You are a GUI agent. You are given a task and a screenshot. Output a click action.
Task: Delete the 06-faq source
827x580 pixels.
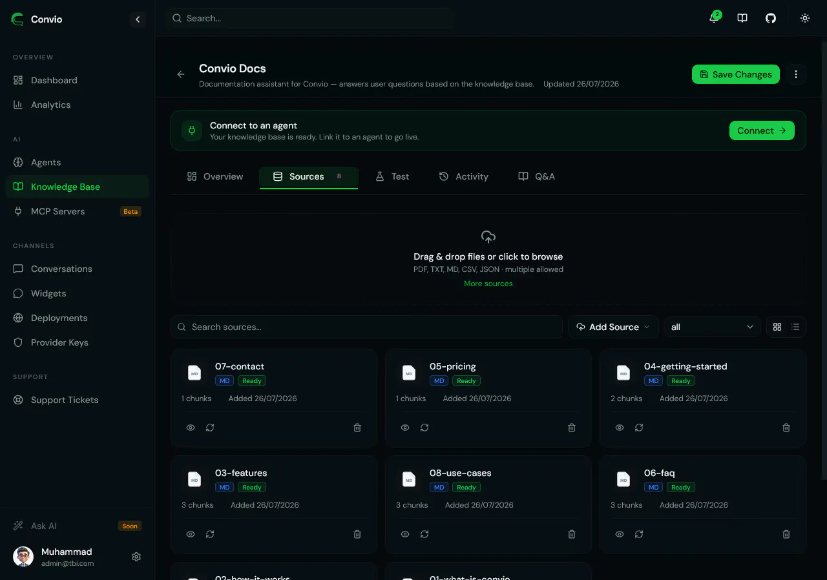click(786, 534)
